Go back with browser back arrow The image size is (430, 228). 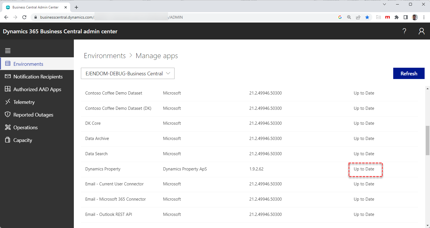point(6,17)
